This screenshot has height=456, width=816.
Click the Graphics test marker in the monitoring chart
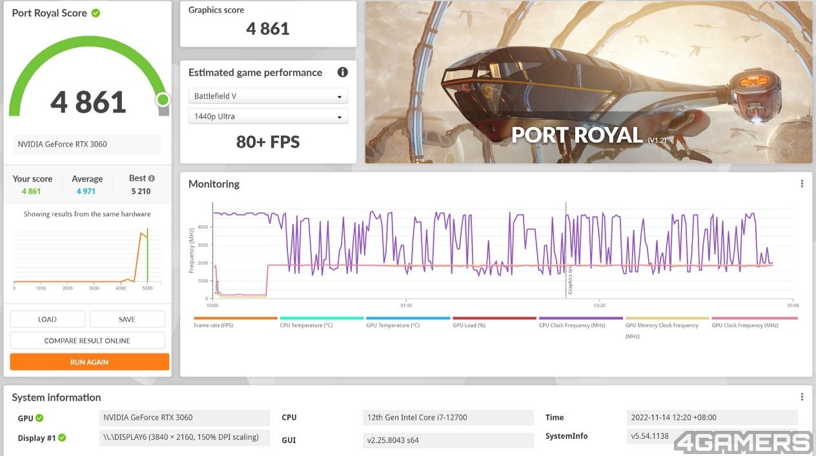(569, 281)
